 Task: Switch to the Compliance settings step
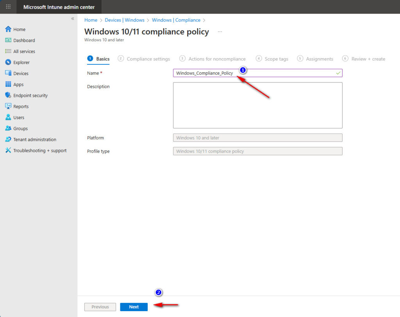[x=148, y=59]
